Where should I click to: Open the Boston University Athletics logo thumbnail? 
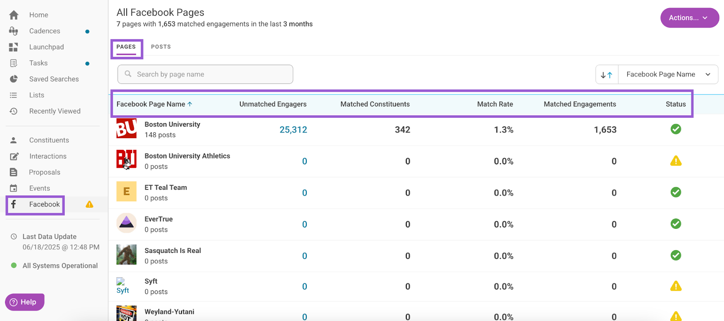click(126, 160)
